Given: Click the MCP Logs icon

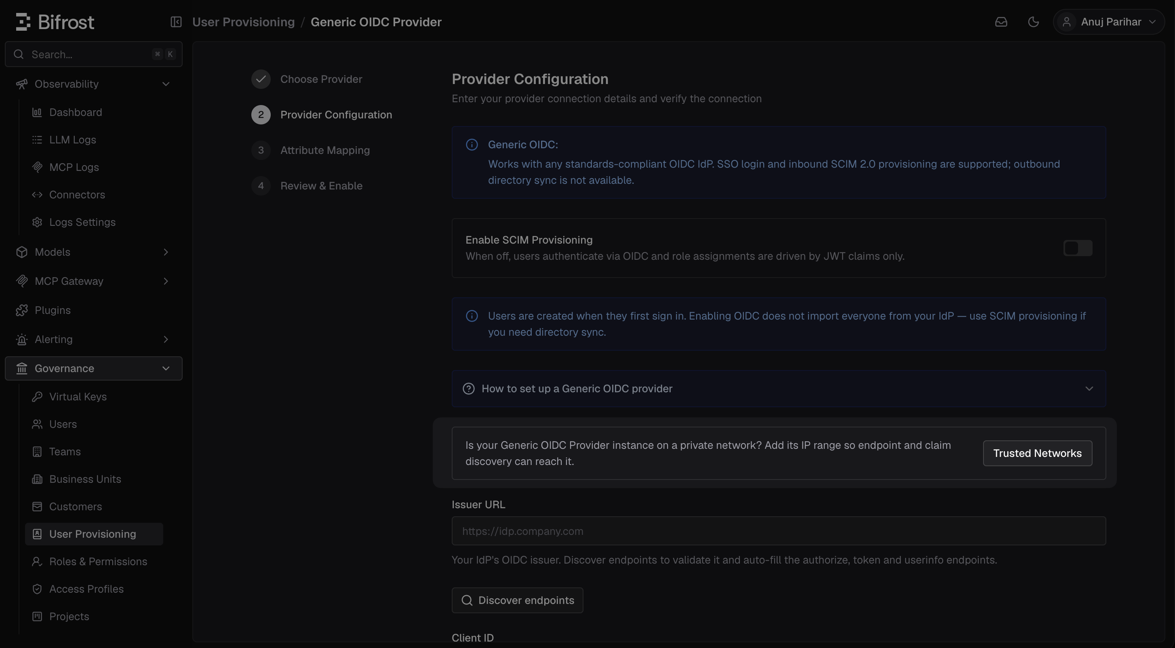Looking at the screenshot, I should tap(37, 167).
